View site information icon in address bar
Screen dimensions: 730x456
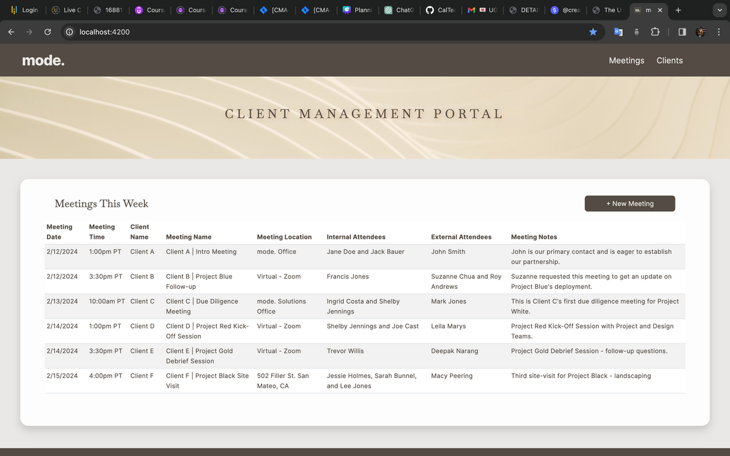click(x=70, y=32)
